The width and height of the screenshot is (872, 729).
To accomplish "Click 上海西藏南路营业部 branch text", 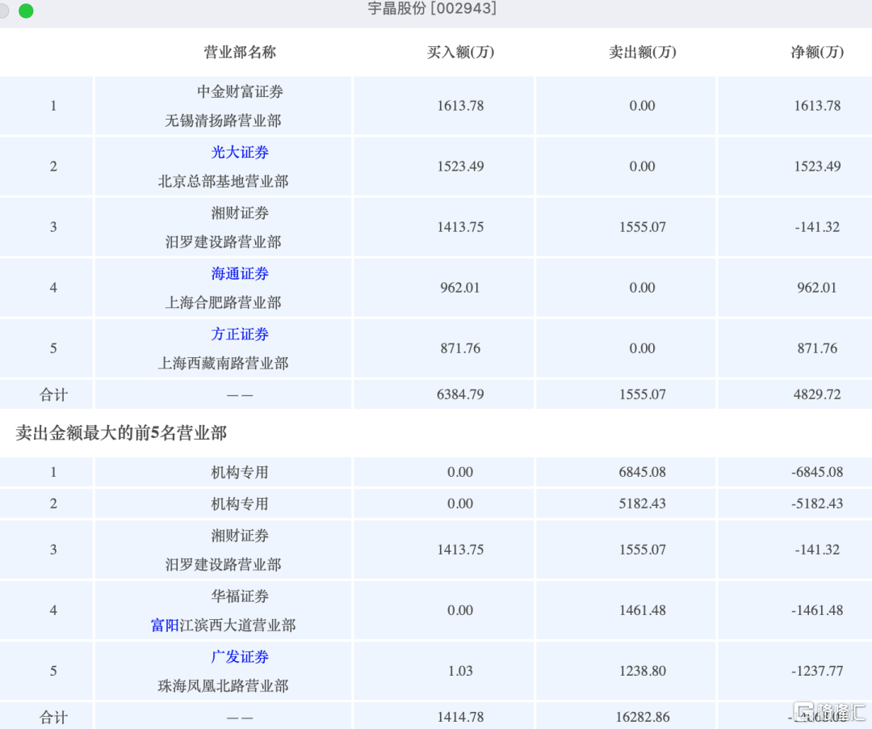I will (x=223, y=364).
